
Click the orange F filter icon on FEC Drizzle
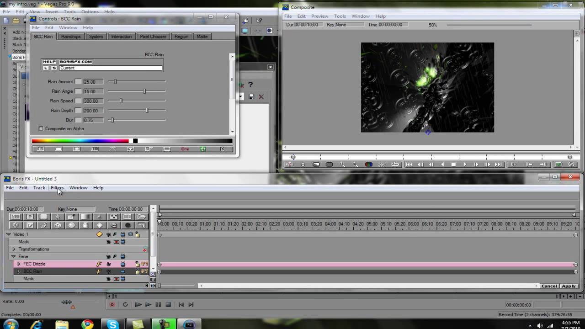pyautogui.click(x=99, y=264)
